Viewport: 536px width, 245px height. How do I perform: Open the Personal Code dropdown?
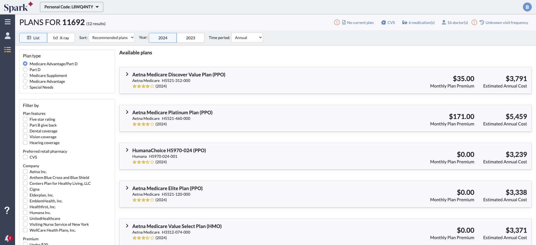point(71,7)
